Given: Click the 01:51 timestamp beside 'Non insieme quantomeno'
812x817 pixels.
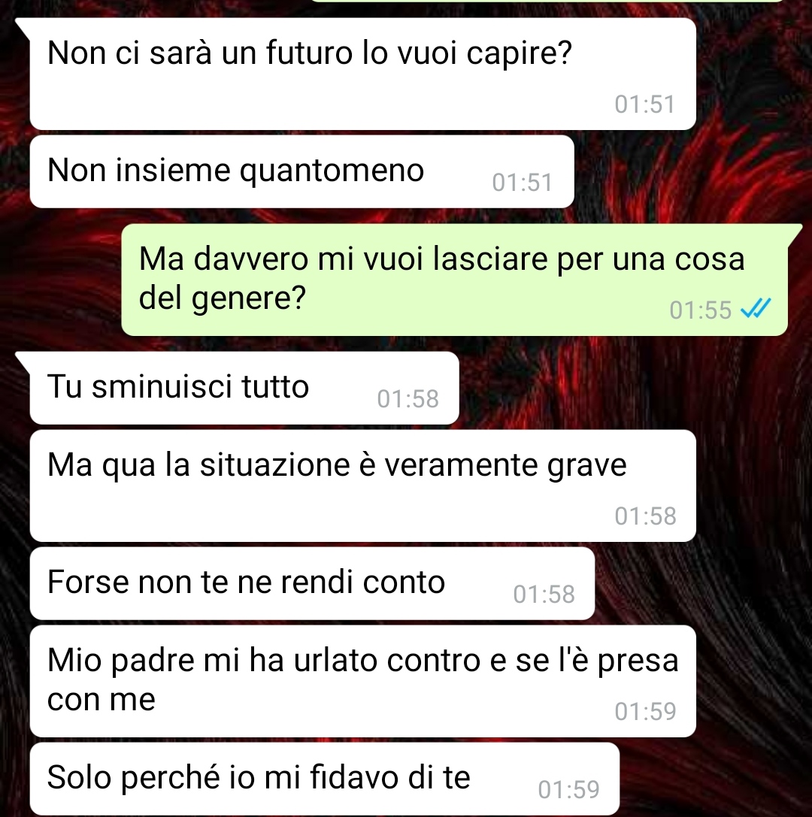Looking at the screenshot, I should click(522, 183).
